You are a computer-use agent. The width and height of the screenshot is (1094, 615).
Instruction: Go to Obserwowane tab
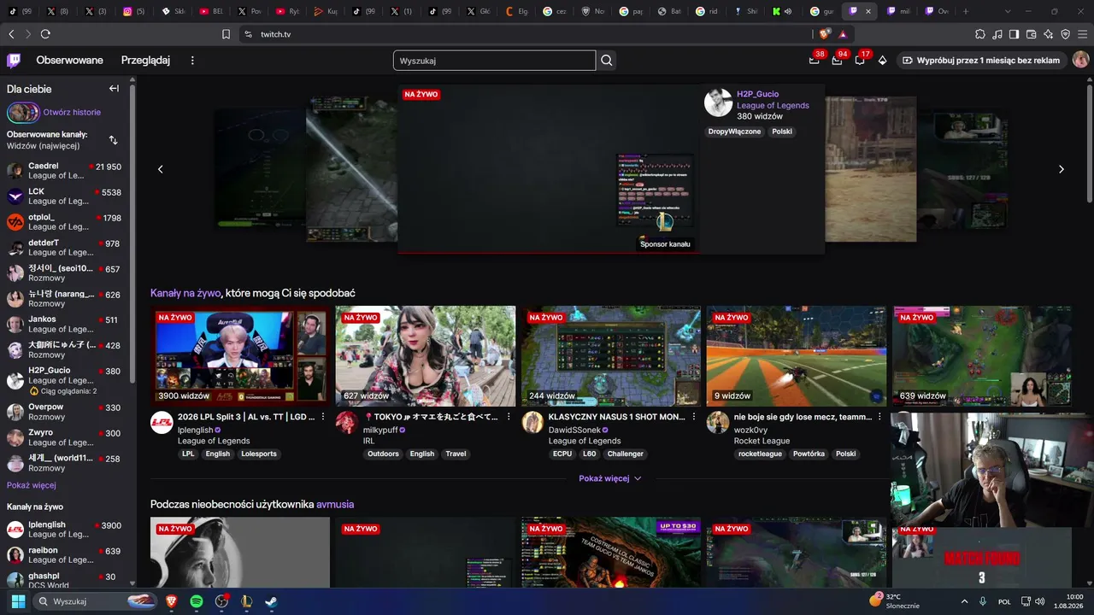coord(69,61)
